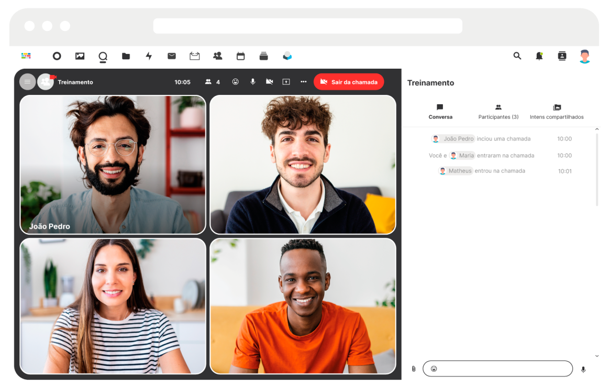Open the user avatar account menu
Viewport: 609px width, 392px height.
(x=584, y=56)
